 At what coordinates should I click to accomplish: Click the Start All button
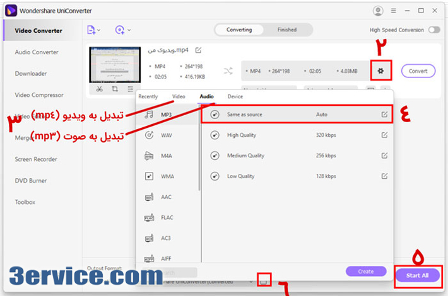418,275
